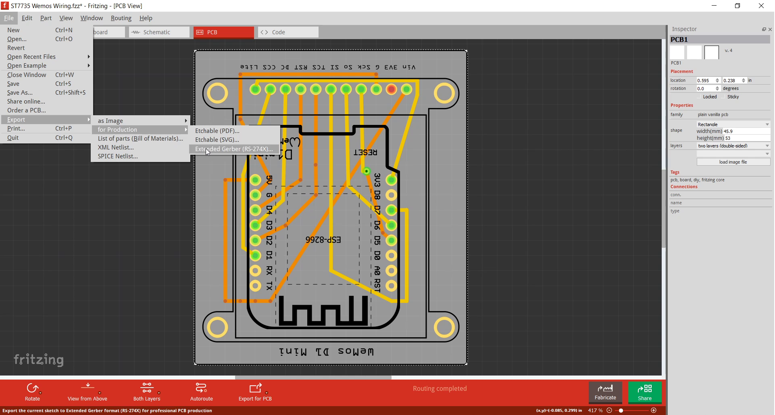Image resolution: width=775 pixels, height=415 pixels.
Task: Click the rotation value stepper
Action: tap(717, 89)
